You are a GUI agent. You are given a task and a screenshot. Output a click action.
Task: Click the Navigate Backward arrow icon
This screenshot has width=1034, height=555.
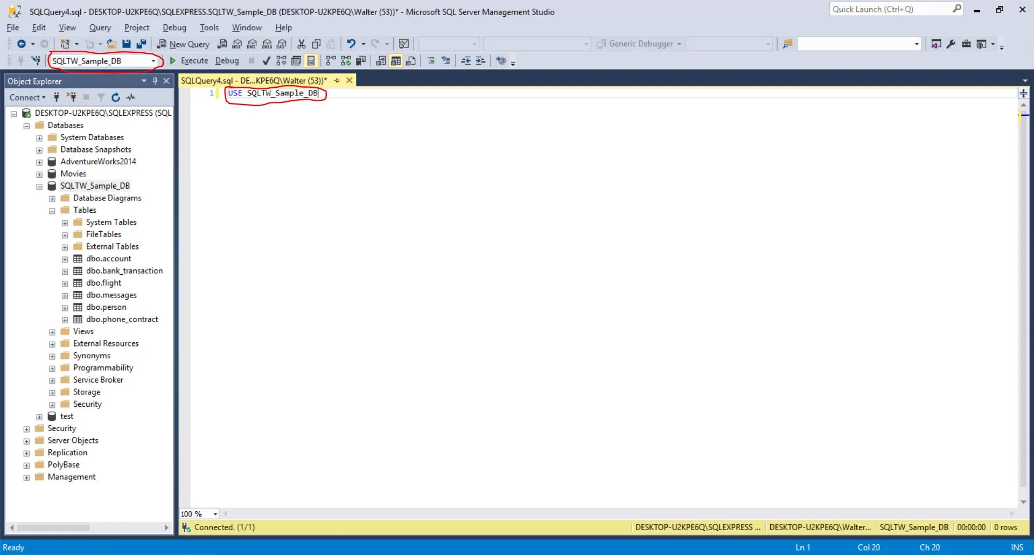click(22, 44)
